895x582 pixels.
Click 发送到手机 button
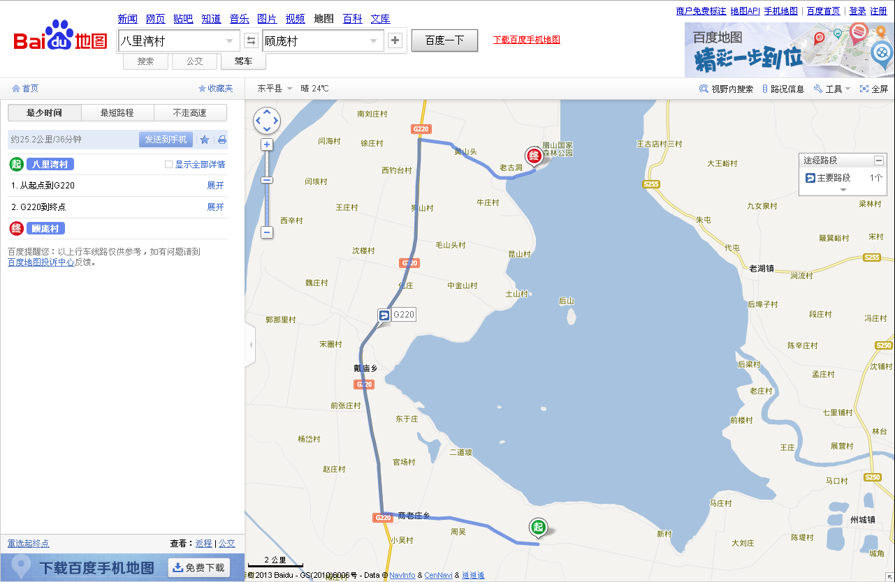(x=166, y=140)
